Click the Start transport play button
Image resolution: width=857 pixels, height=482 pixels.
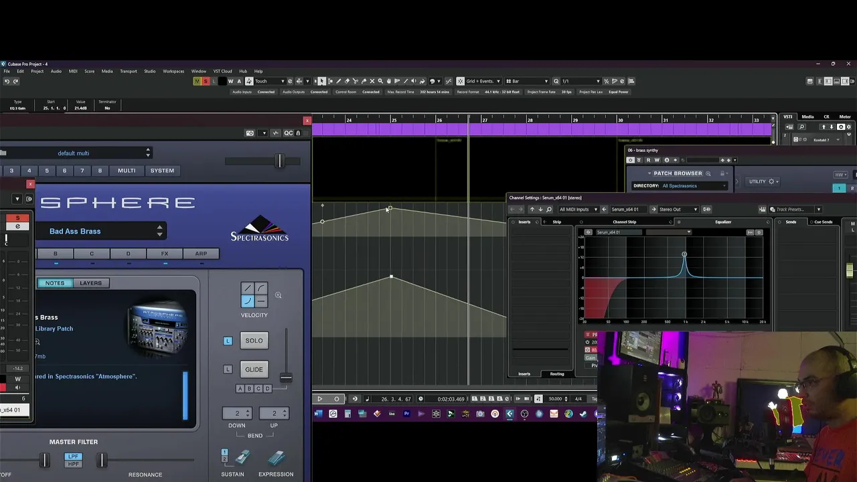(x=319, y=399)
